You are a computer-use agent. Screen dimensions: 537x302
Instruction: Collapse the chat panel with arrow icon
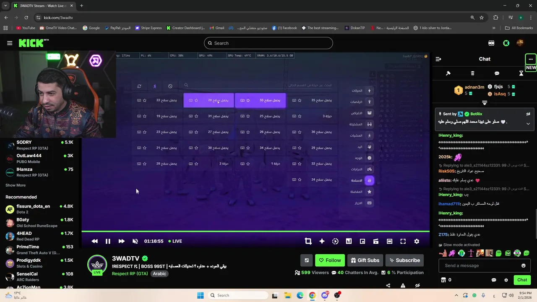tap(438, 59)
